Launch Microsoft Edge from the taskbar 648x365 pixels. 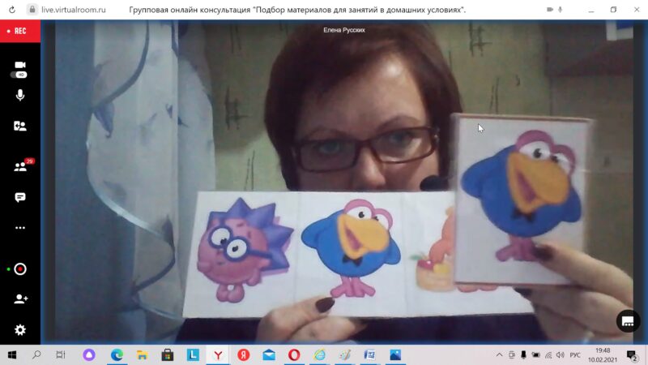[x=117, y=354]
